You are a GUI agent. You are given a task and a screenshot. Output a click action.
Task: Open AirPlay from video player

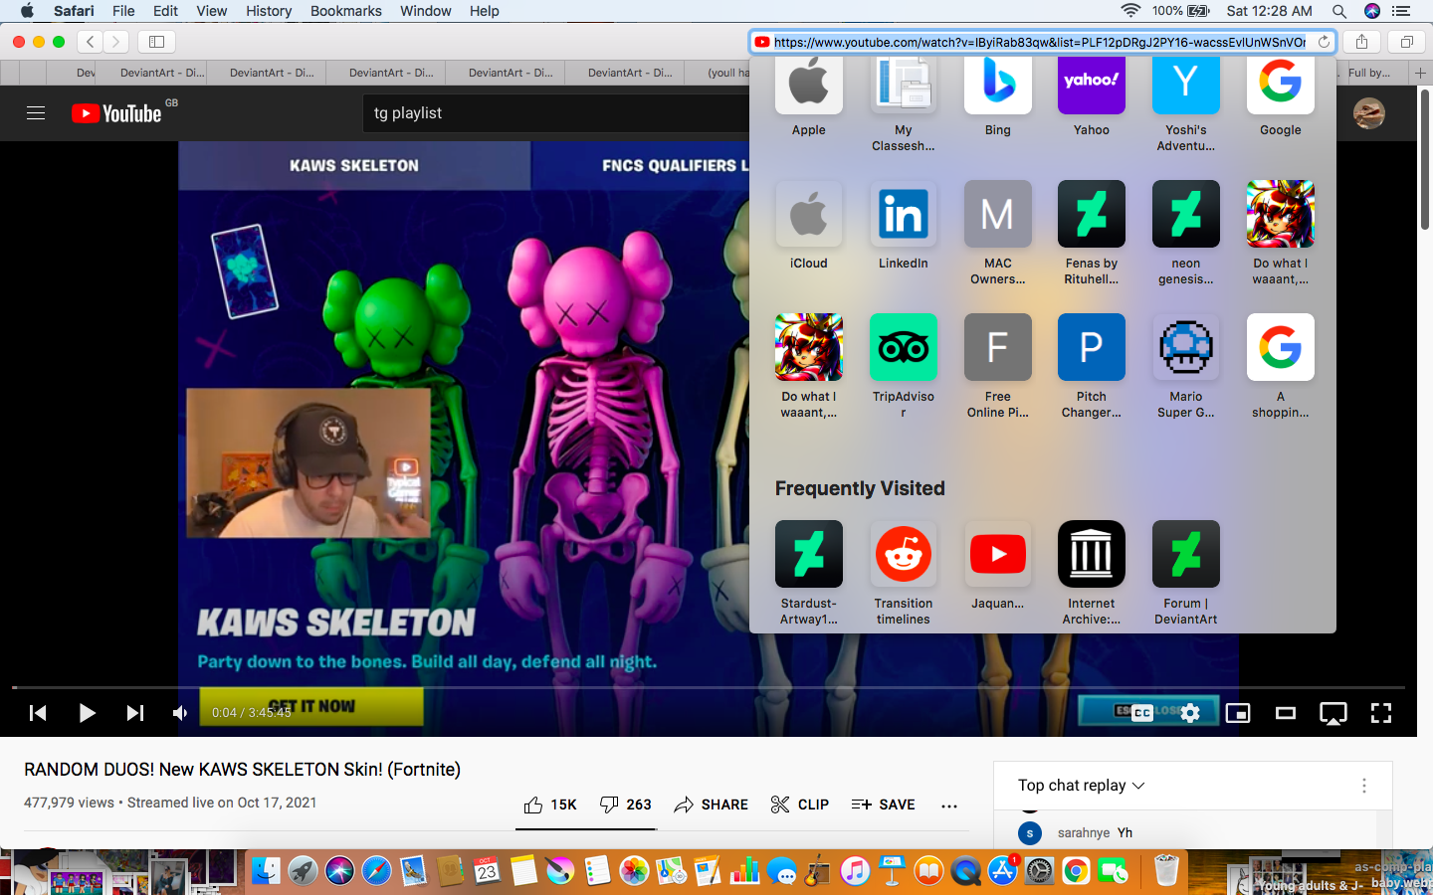click(x=1333, y=712)
